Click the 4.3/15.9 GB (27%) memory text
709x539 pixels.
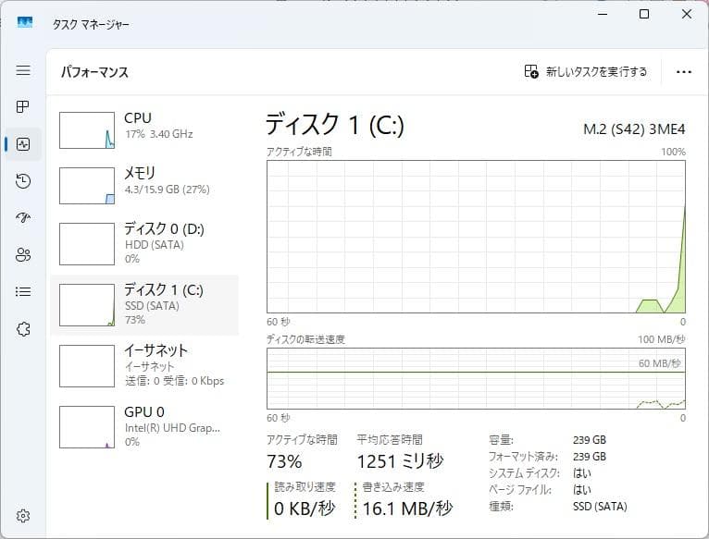[x=168, y=190]
